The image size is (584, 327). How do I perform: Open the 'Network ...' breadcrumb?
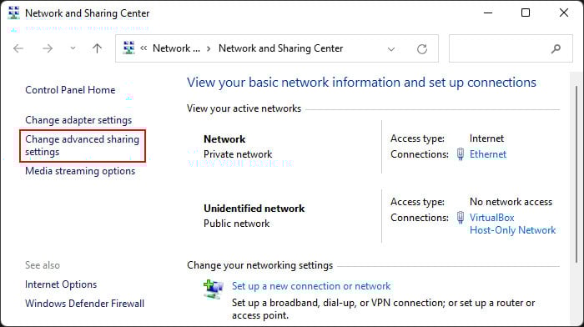(176, 48)
